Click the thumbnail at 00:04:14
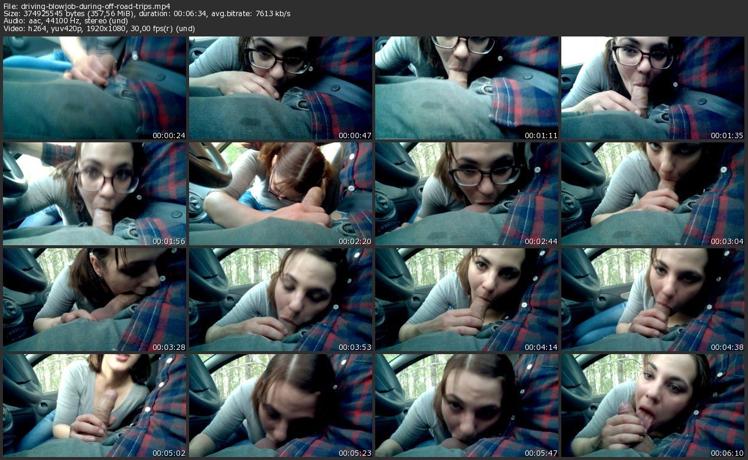Screen dimensions: 748x460 point(467,300)
